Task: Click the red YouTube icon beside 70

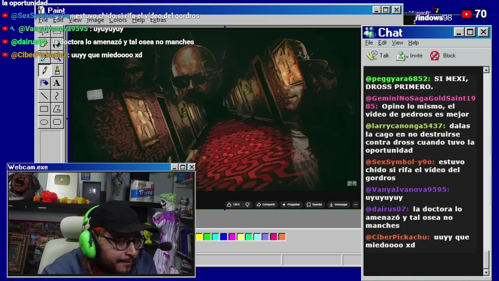Action: [466, 14]
